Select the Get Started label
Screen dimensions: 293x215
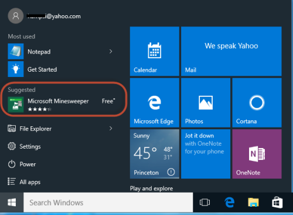point(42,69)
